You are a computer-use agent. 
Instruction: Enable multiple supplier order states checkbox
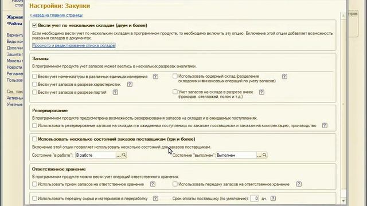click(34, 139)
